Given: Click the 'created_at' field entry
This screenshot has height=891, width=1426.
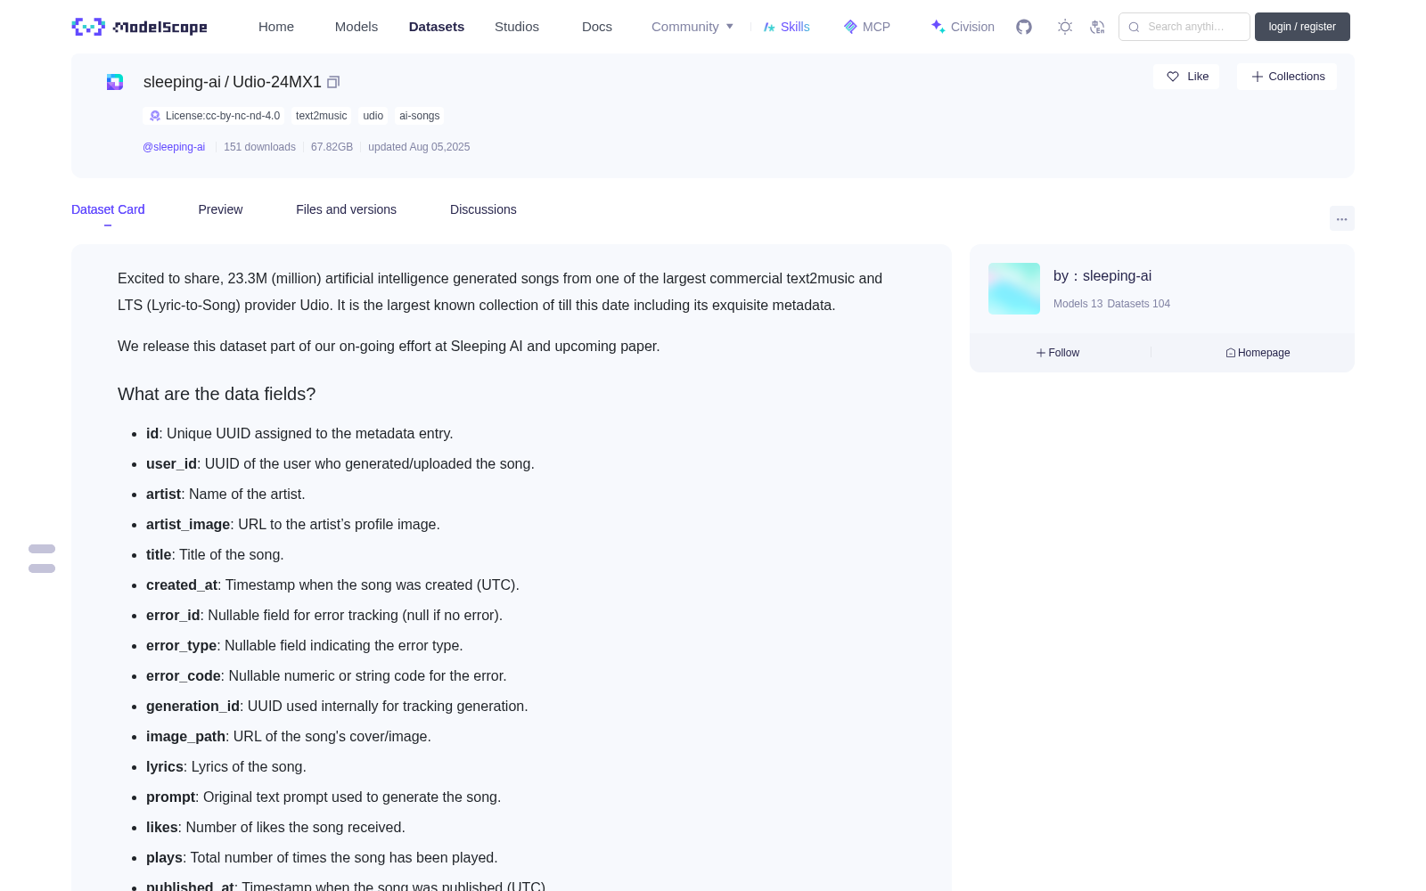Looking at the screenshot, I should pos(332,585).
